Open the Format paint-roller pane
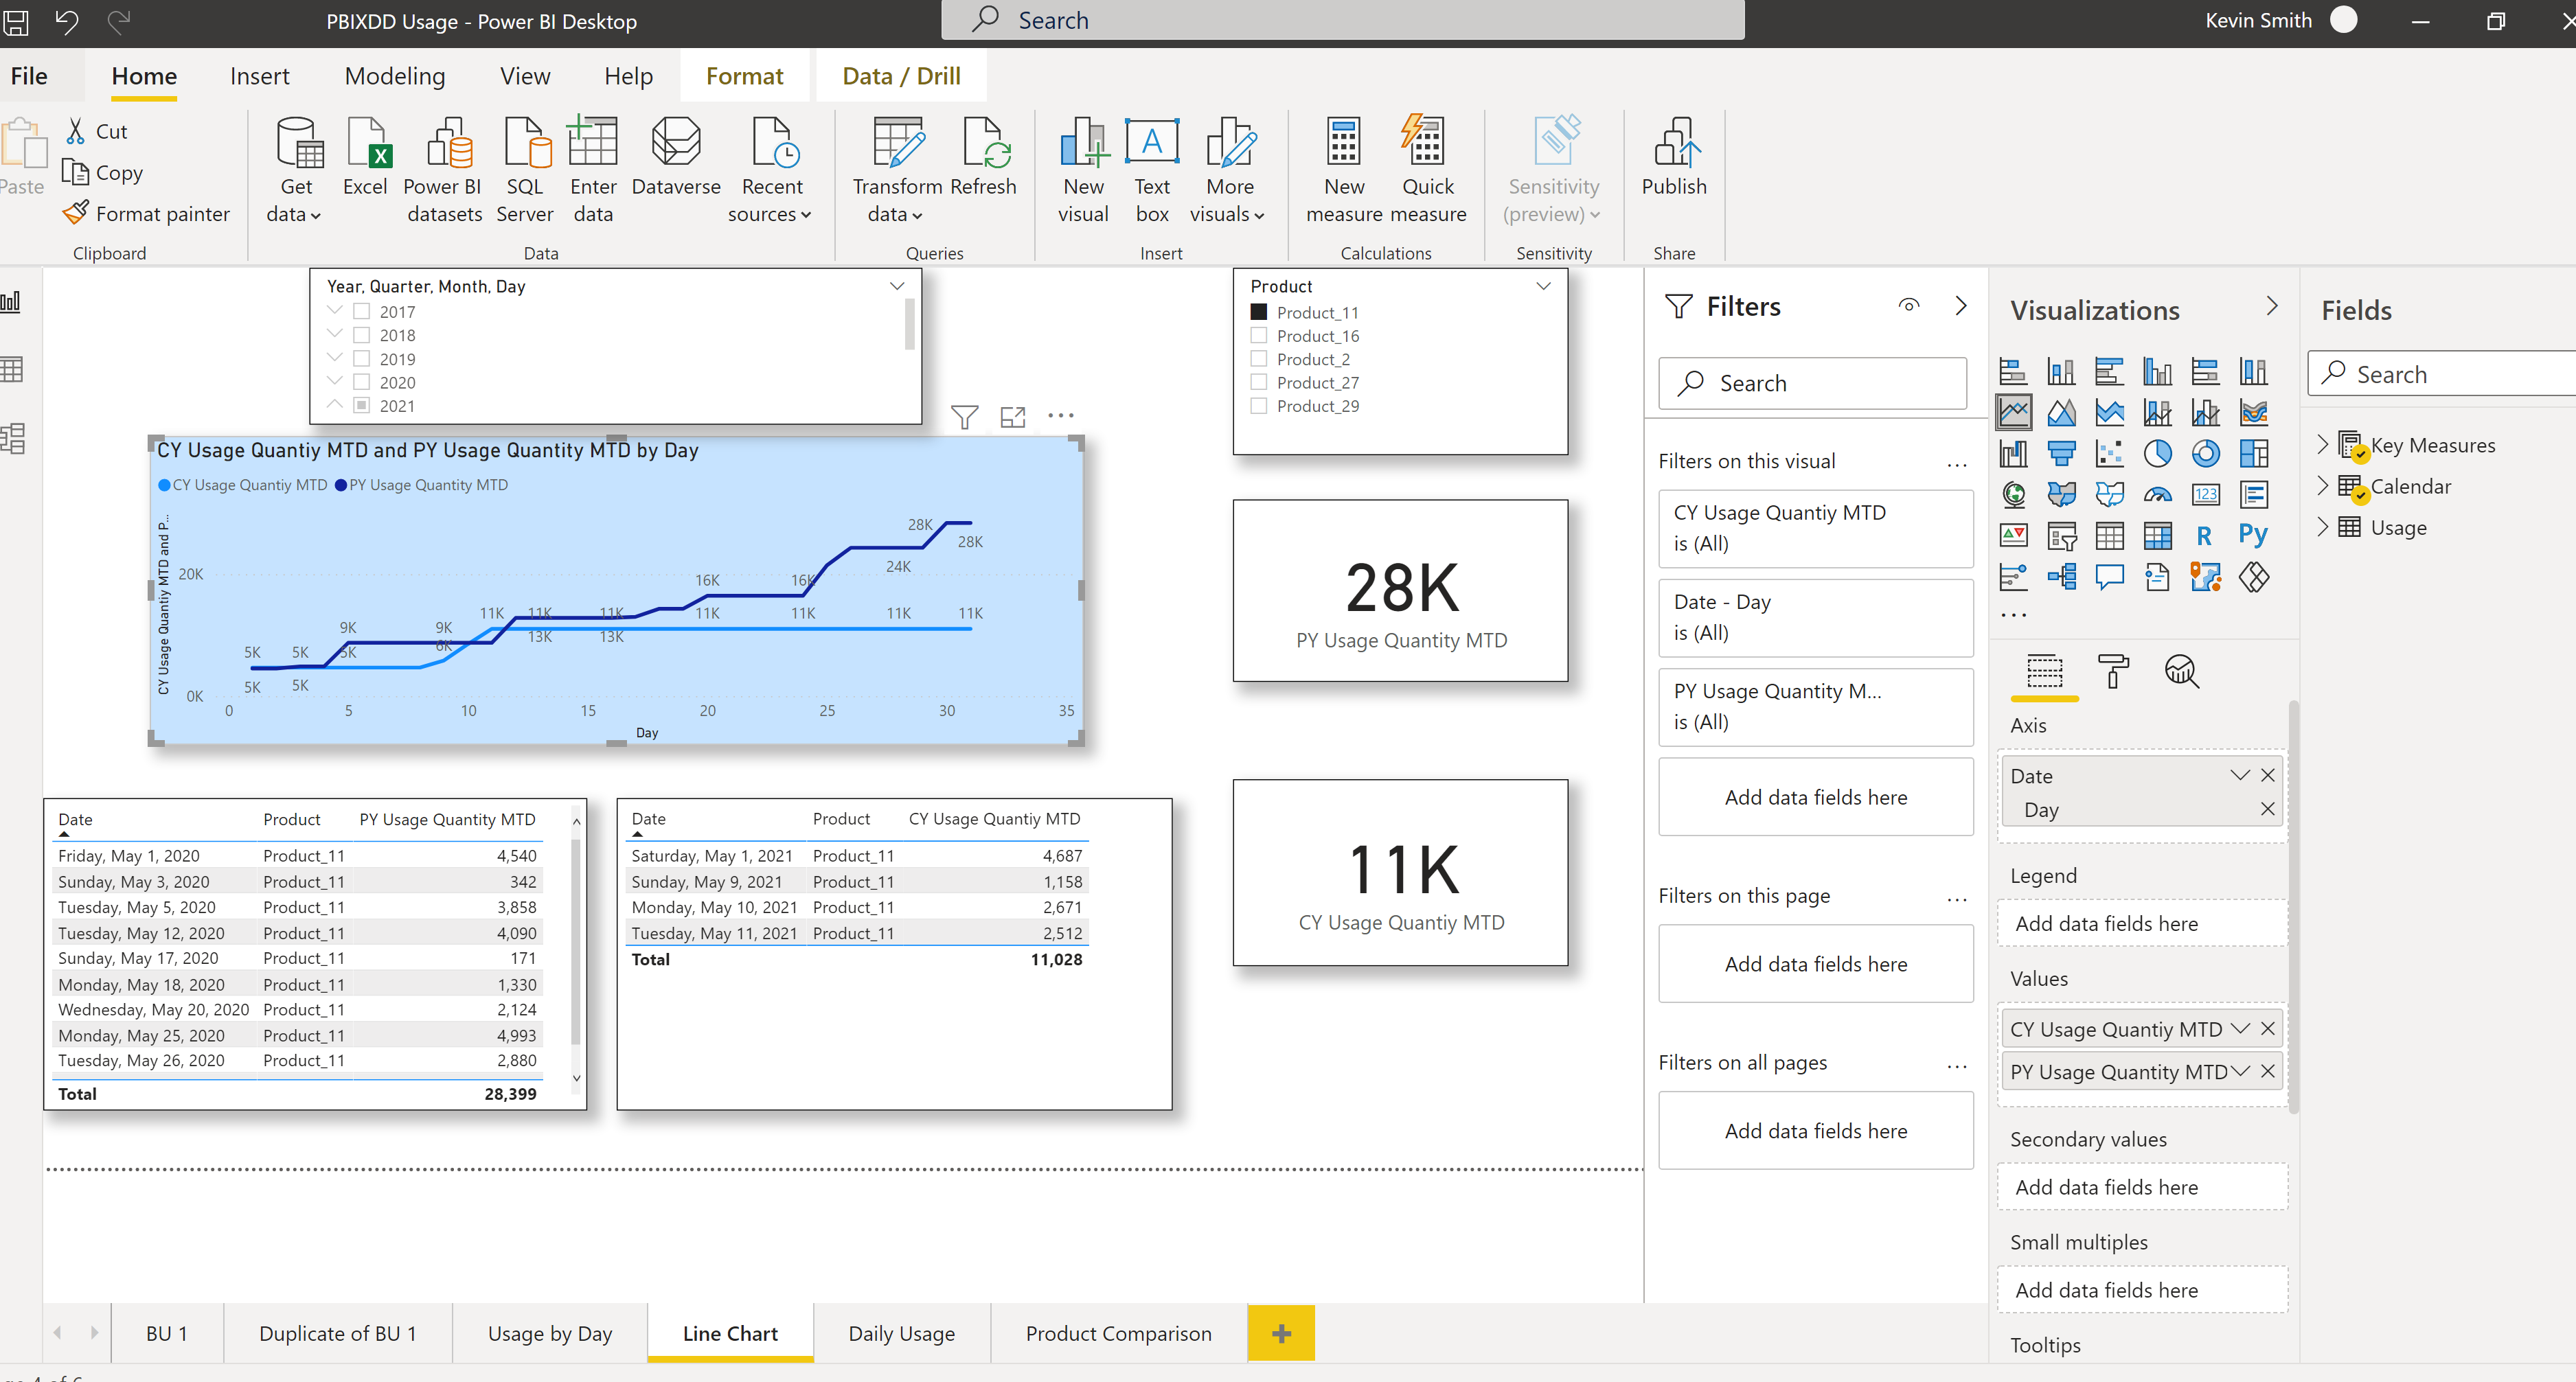 pos(2112,671)
